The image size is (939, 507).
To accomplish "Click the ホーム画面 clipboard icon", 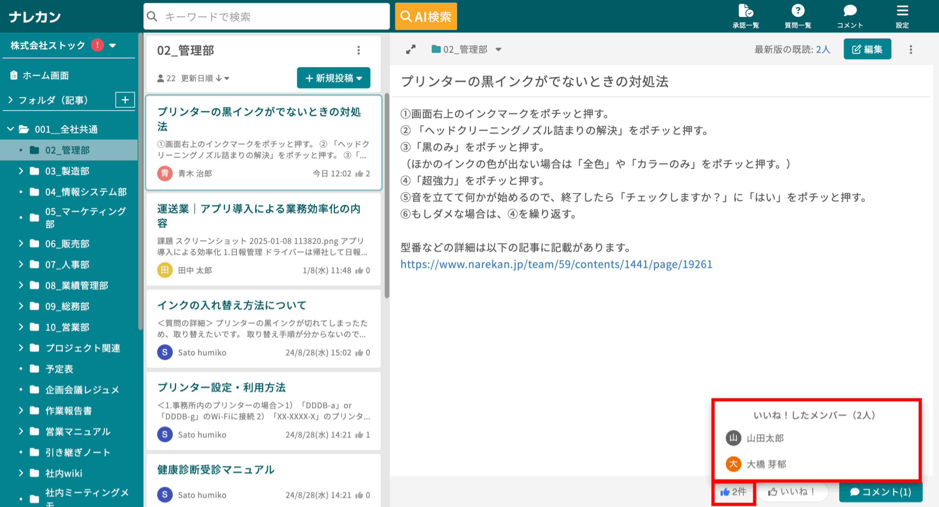I will 14,75.
